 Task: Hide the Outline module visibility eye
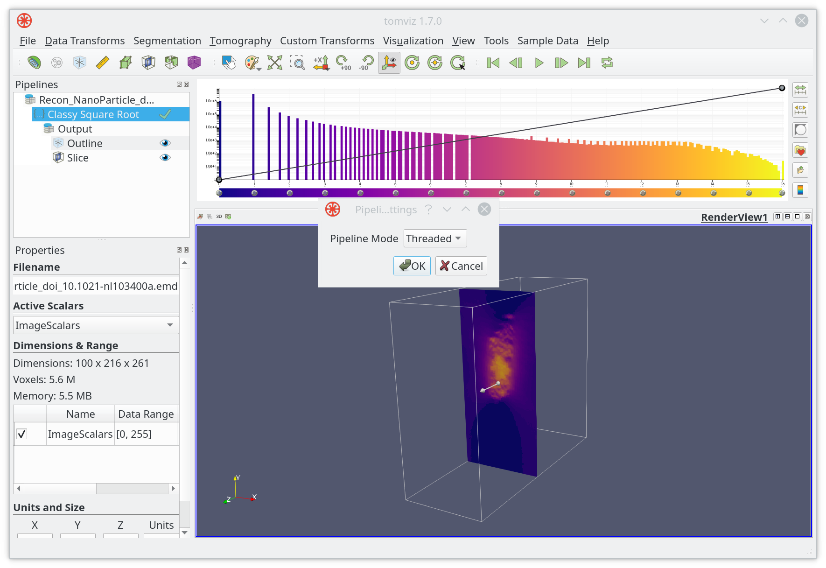165,143
